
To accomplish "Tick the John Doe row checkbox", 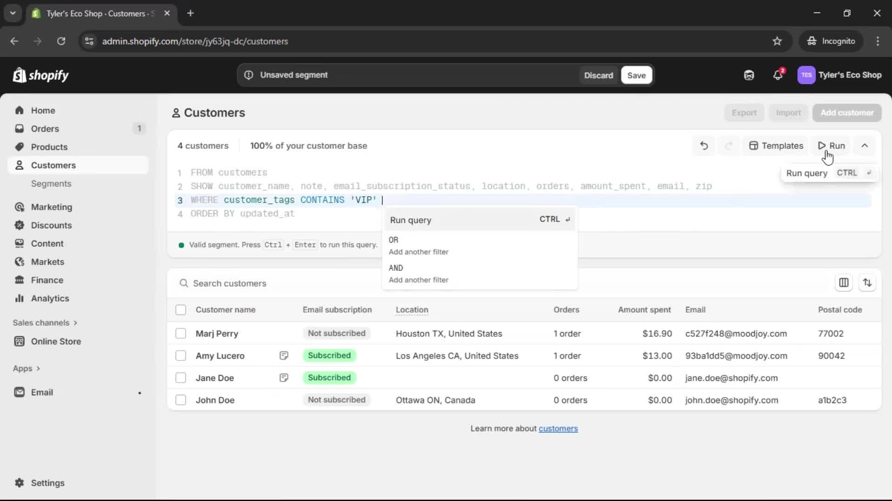I will point(181,400).
